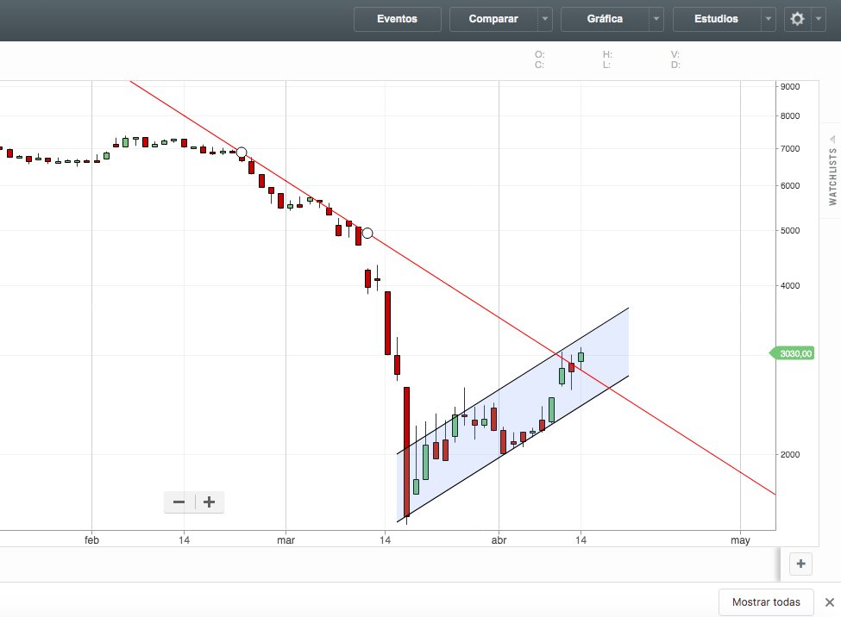
Task: Open the Estudios dropdown arrow
Action: (x=768, y=19)
